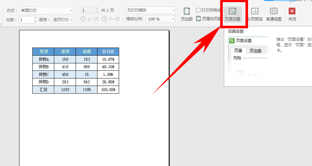
Task: Decrease 份数 copies with down stepper
Action: [35, 21]
